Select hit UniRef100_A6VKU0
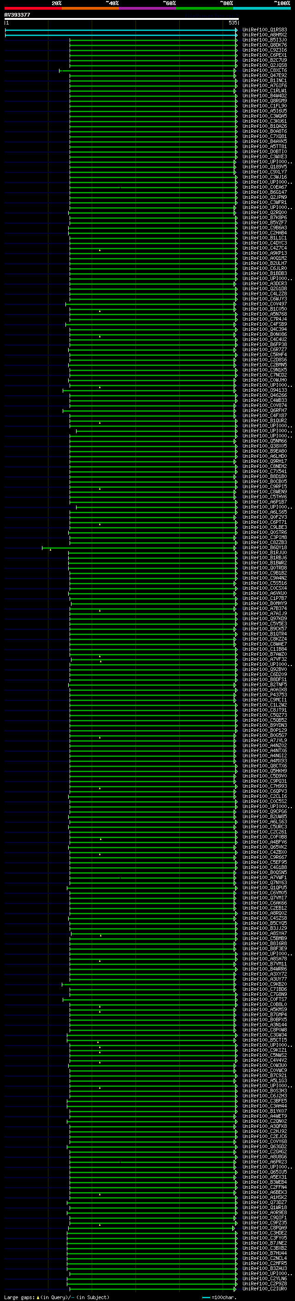The image size is (295, 1301). point(264,593)
